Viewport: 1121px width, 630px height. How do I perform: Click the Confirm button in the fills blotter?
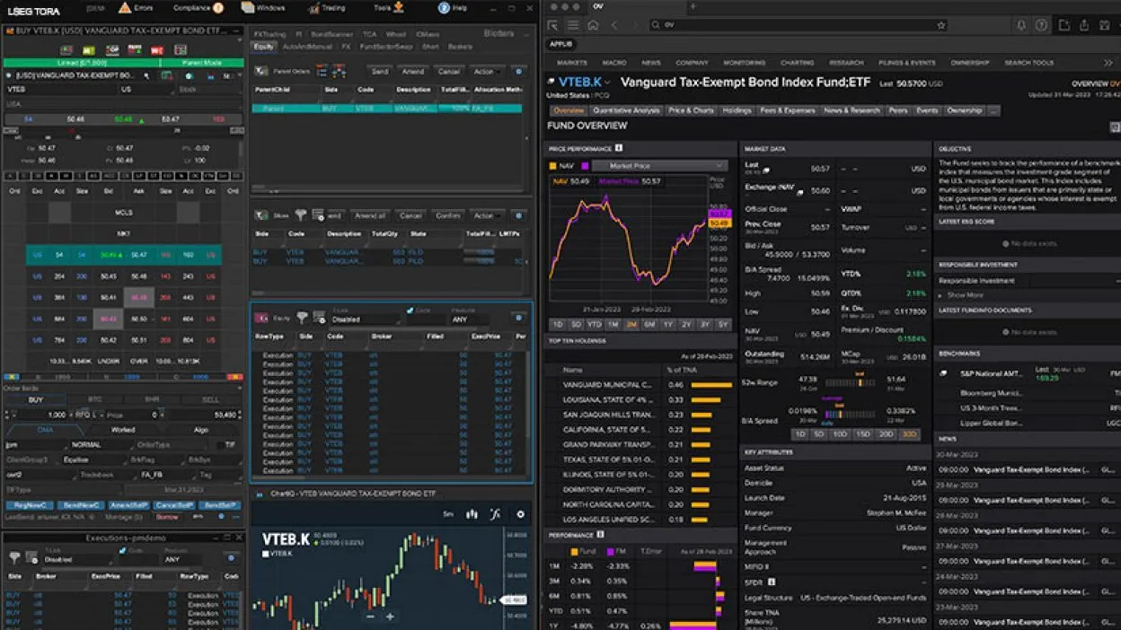(x=447, y=215)
